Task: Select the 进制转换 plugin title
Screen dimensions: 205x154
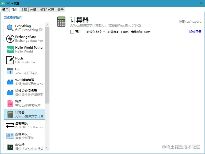Action: click(x=21, y=123)
